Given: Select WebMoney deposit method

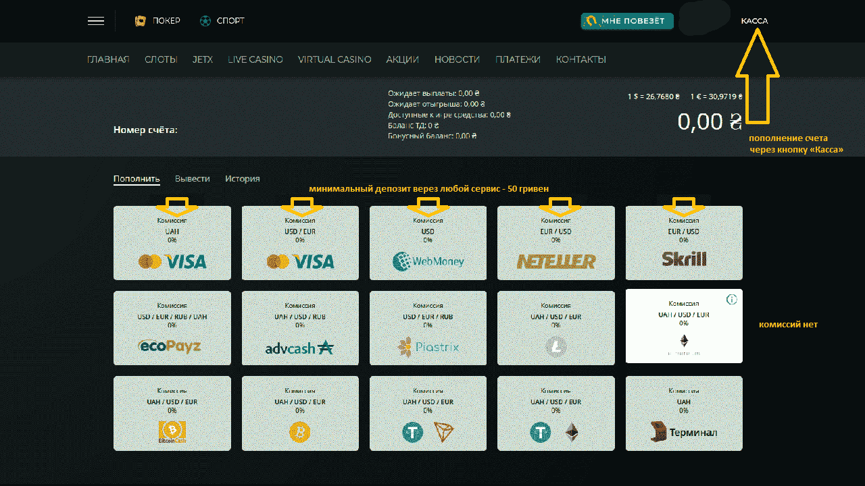Looking at the screenshot, I should (428, 243).
